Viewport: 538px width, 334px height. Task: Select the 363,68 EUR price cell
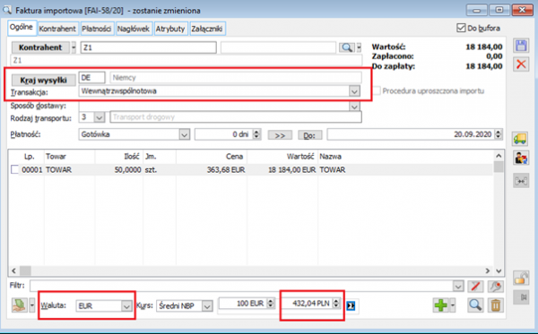click(212, 170)
